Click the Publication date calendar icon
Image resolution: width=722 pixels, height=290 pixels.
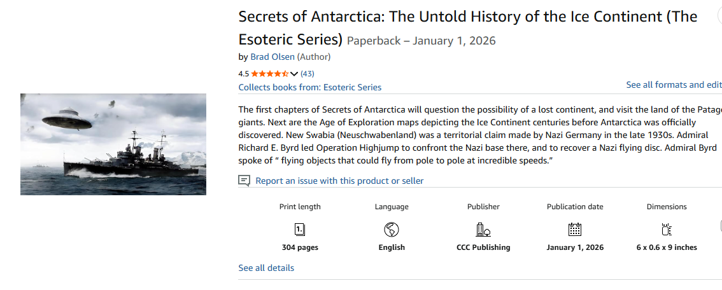(575, 230)
